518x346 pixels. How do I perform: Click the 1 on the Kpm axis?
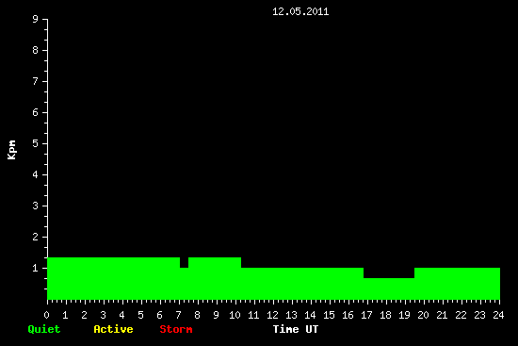36,268
